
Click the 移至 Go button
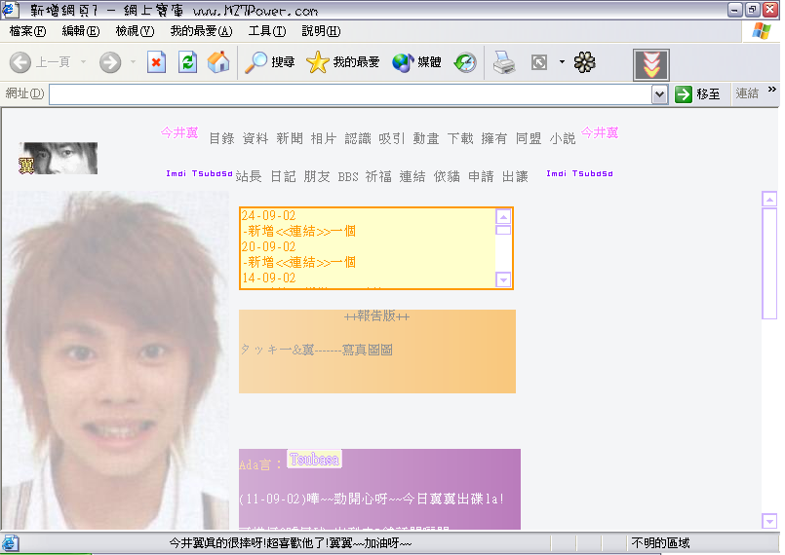pyautogui.click(x=697, y=94)
